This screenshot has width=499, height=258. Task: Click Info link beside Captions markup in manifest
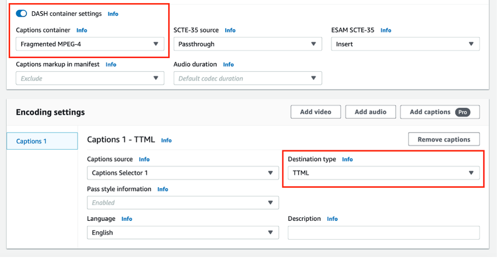(x=111, y=64)
